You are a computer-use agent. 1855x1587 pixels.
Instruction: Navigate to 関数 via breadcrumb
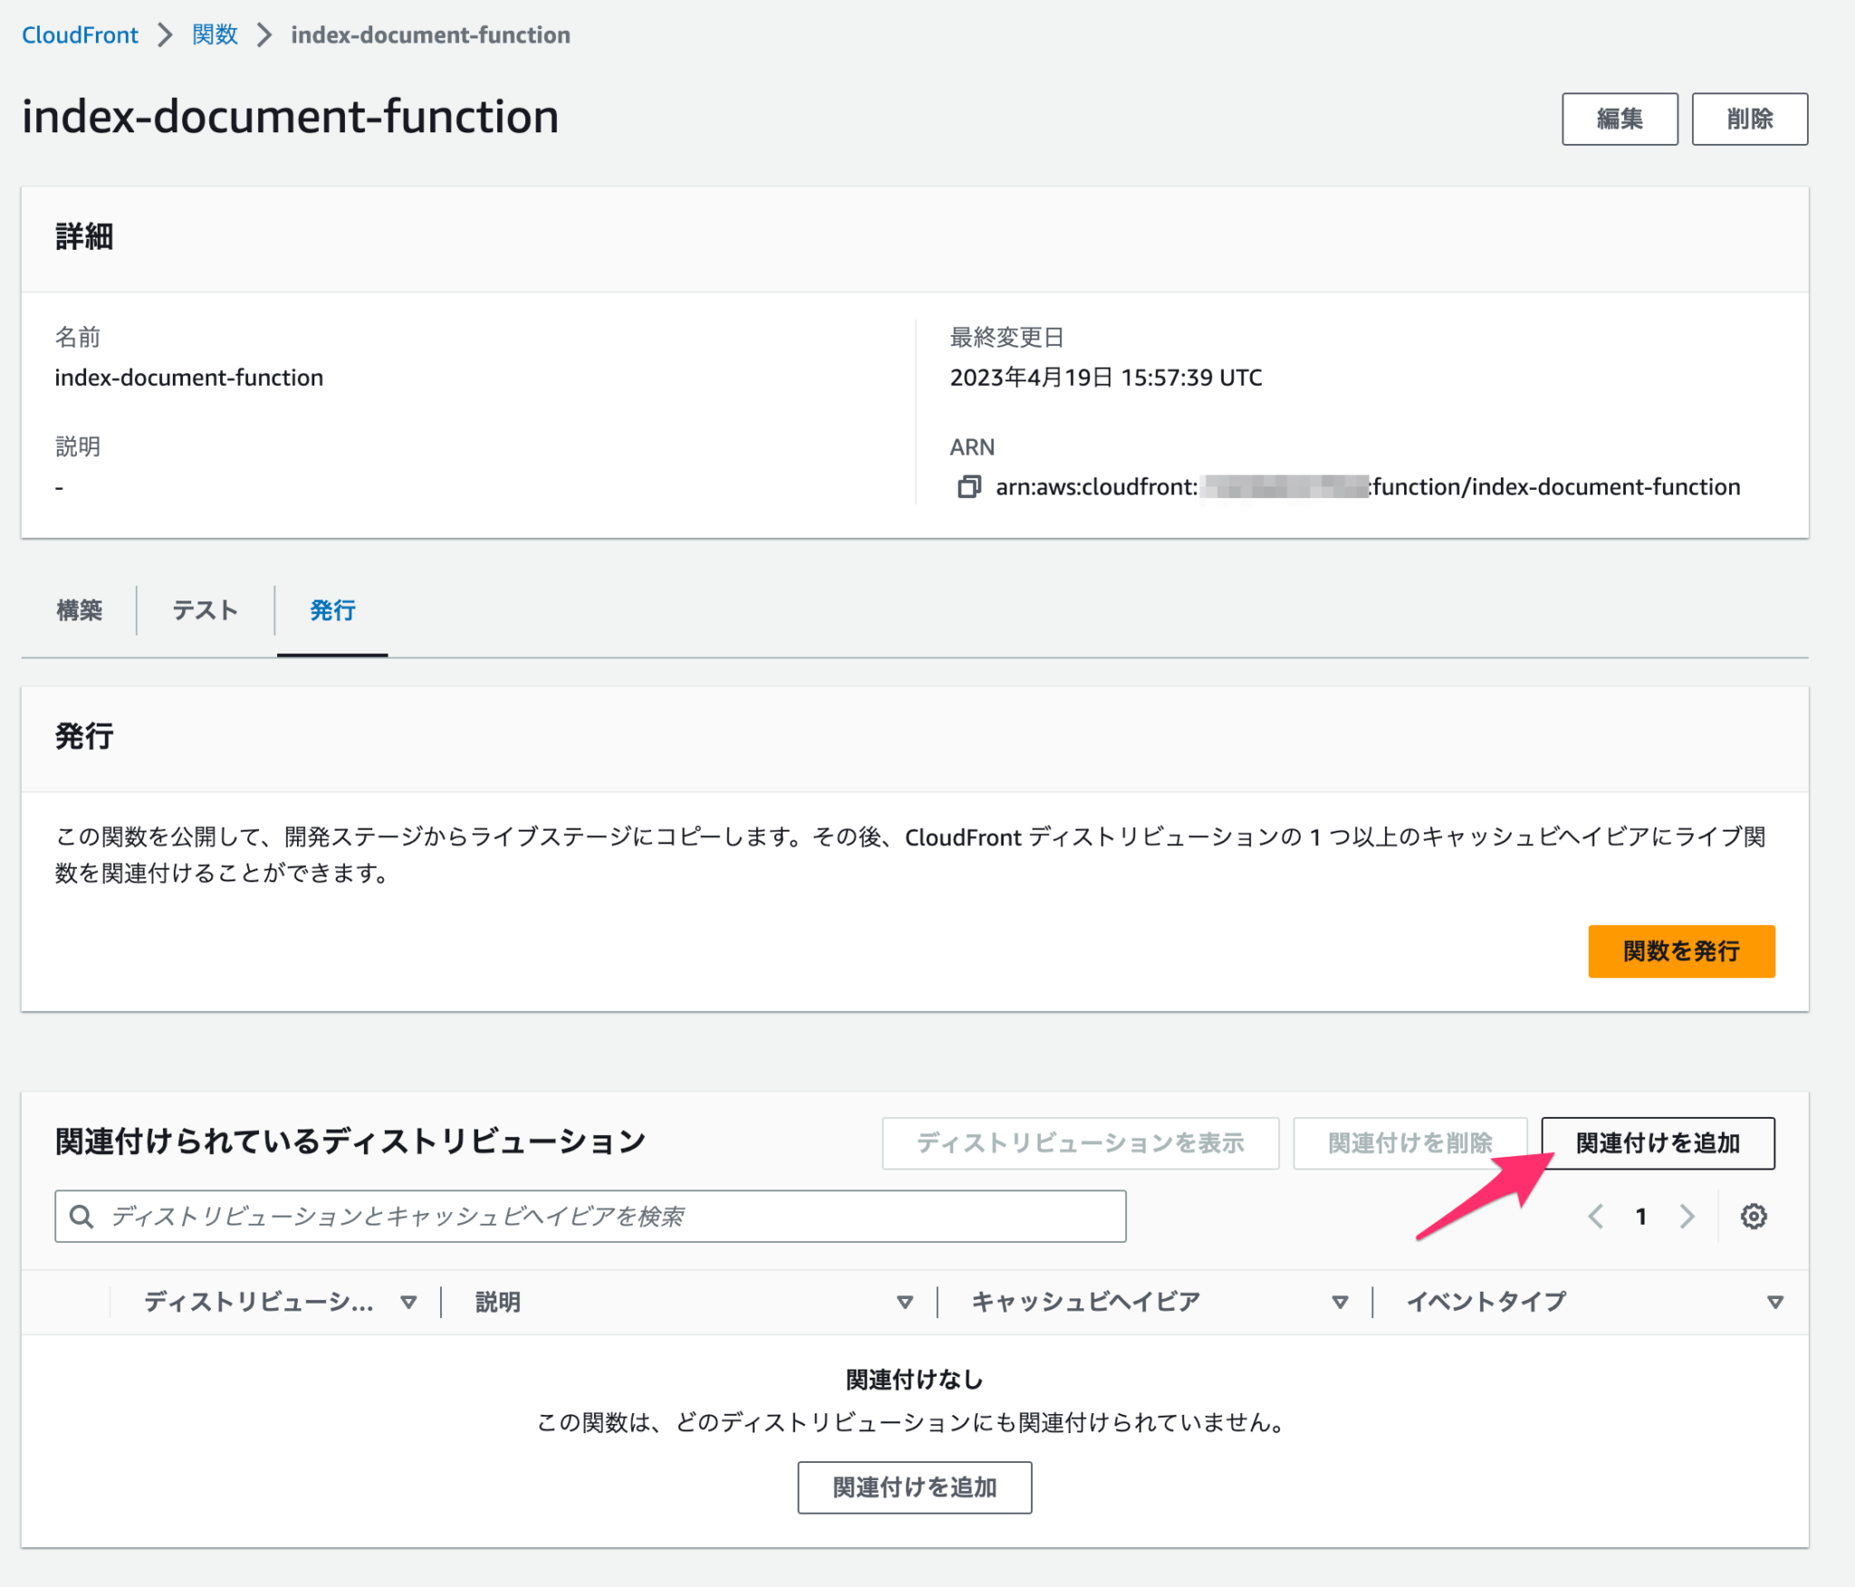coord(214,34)
